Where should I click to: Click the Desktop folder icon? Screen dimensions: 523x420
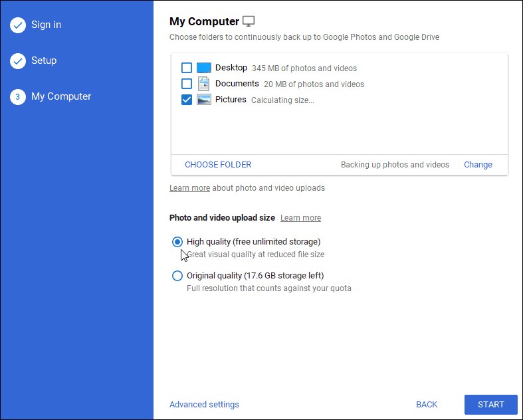204,68
